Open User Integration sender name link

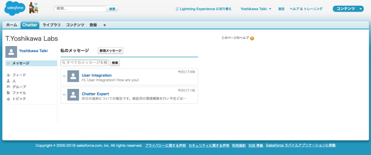[x=96, y=75]
